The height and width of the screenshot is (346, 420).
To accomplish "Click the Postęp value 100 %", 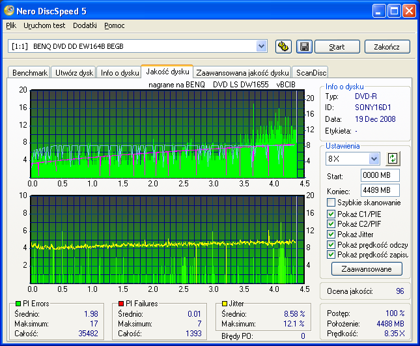I will click(395, 313).
